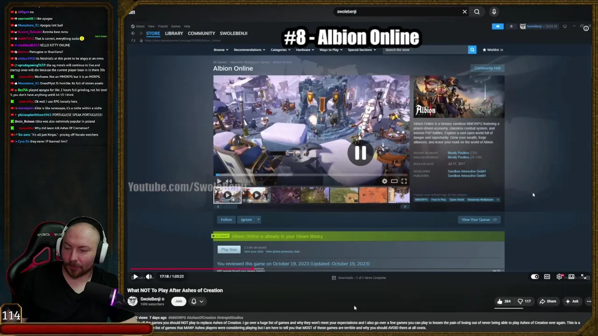The width and height of the screenshot is (598, 336).
Task: Open the MMORPG tag
Action: pyautogui.click(x=421, y=200)
